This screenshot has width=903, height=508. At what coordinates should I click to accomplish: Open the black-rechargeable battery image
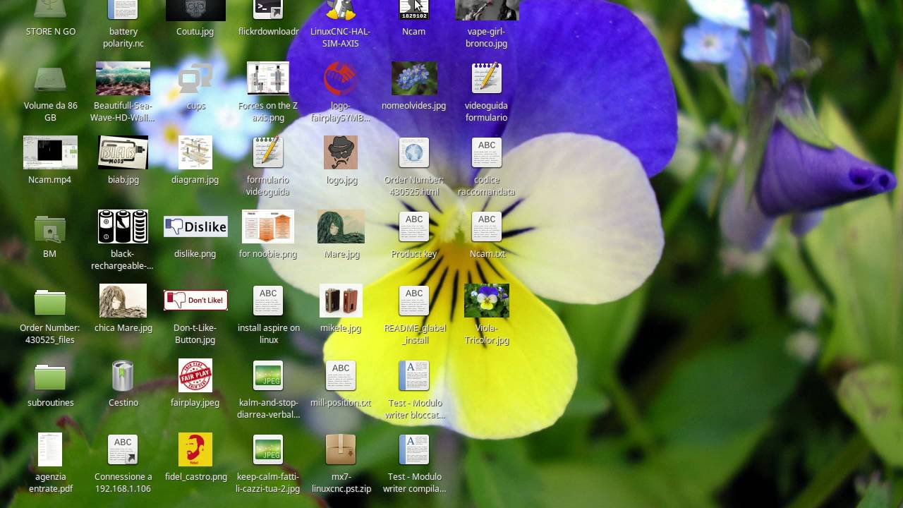pyautogui.click(x=123, y=226)
